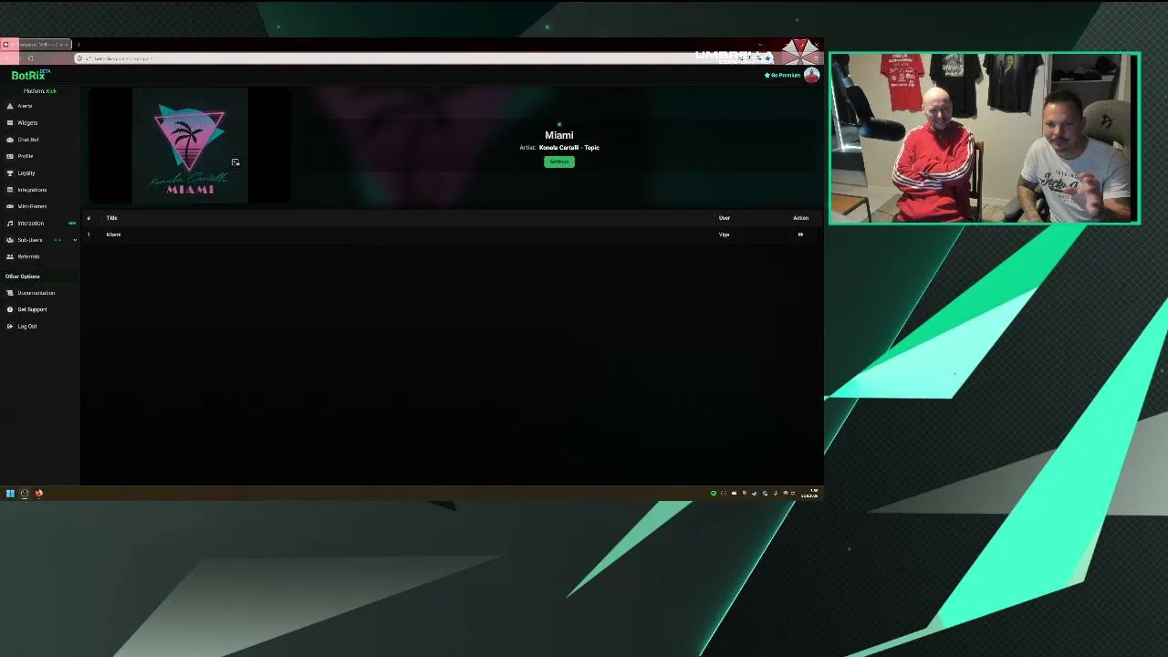Open the Alerts section in sidebar
The image size is (1168, 657).
[25, 106]
